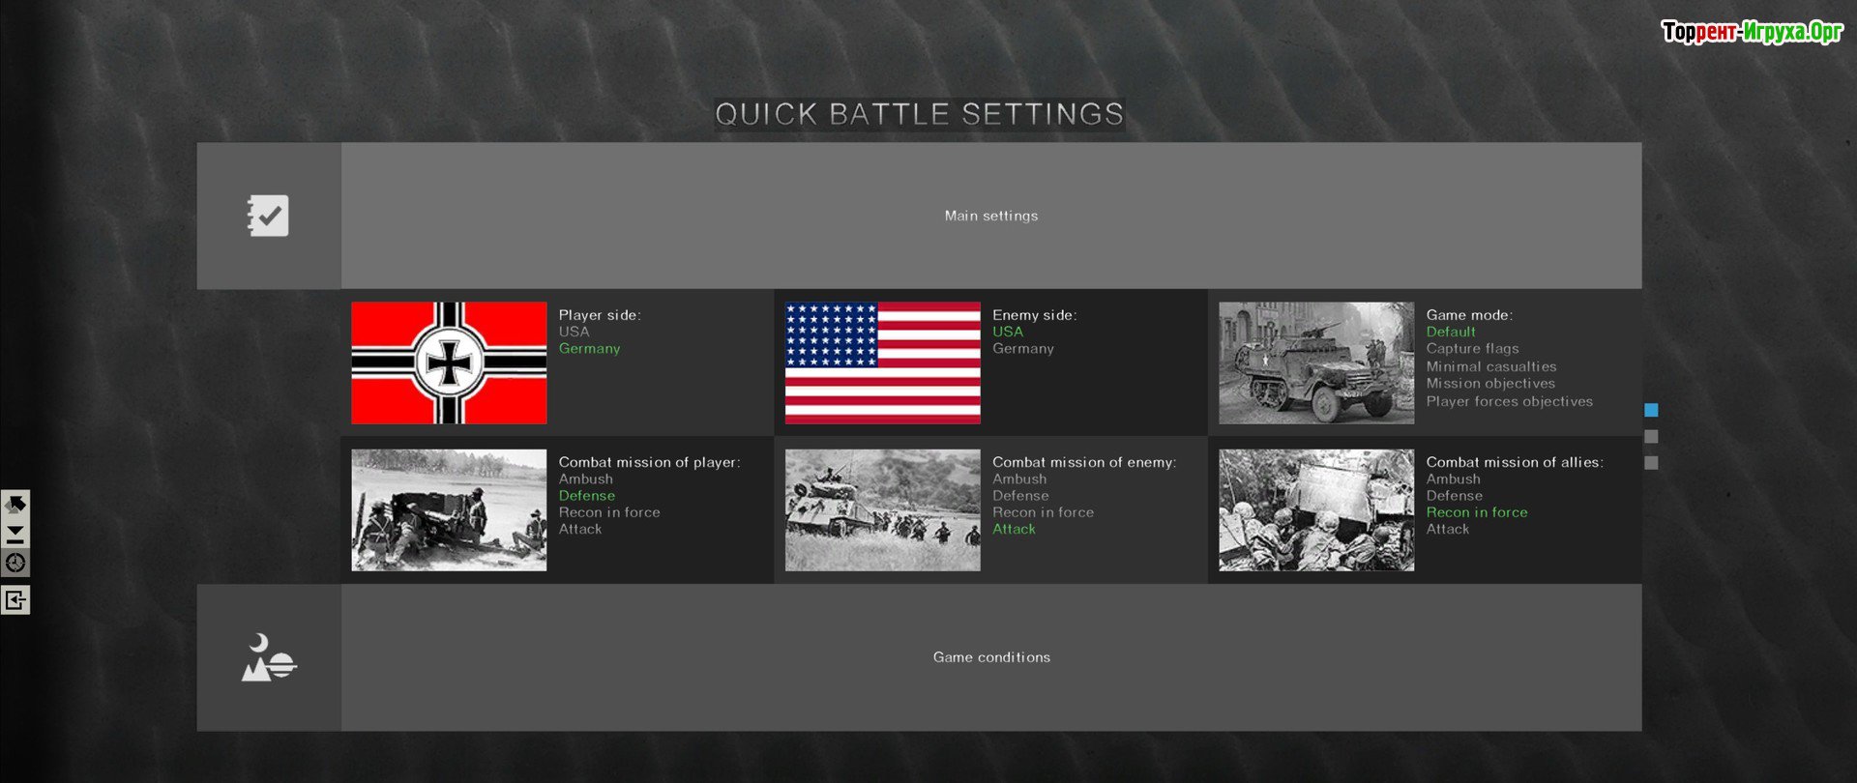This screenshot has width=1857, height=783.
Task: Collapse the Main settings section header
Action: 990,216
